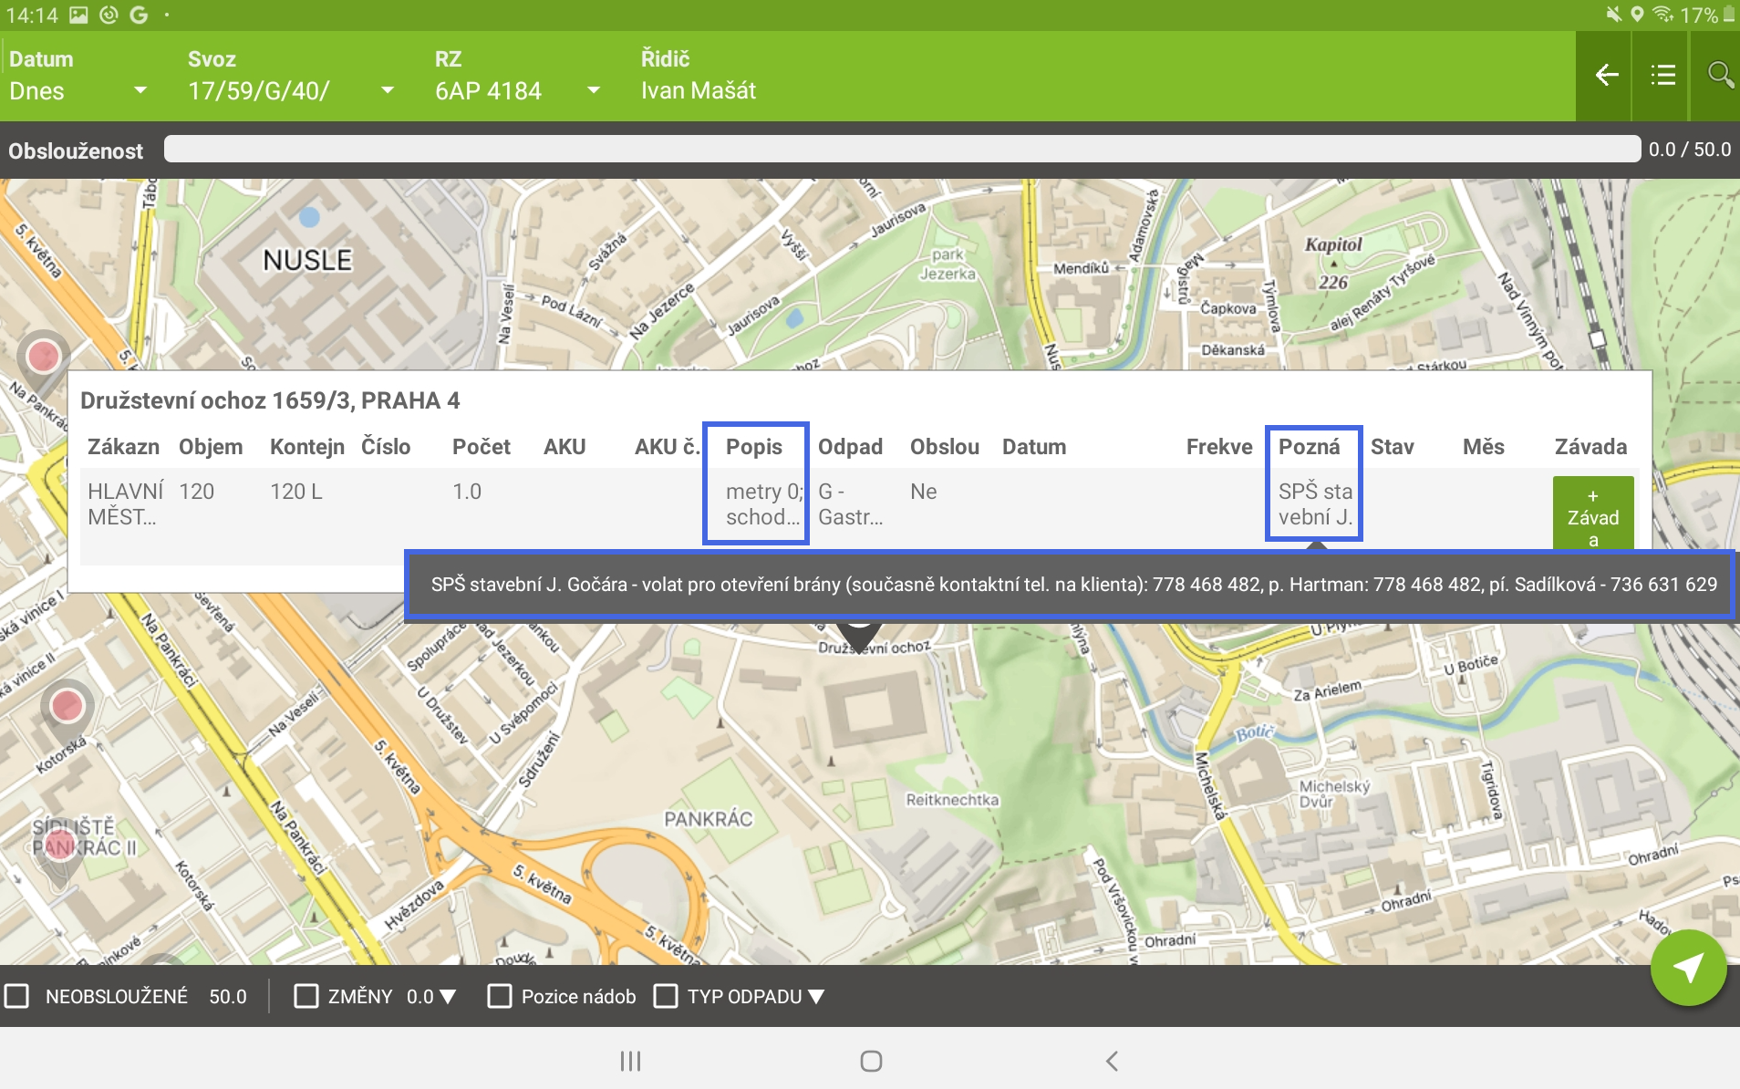The image size is (1740, 1089).
Task: Click Frekve column header
Action: click(x=1219, y=447)
